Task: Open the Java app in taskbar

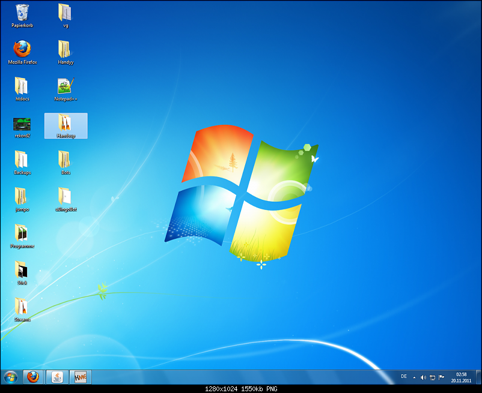Action: click(56, 377)
